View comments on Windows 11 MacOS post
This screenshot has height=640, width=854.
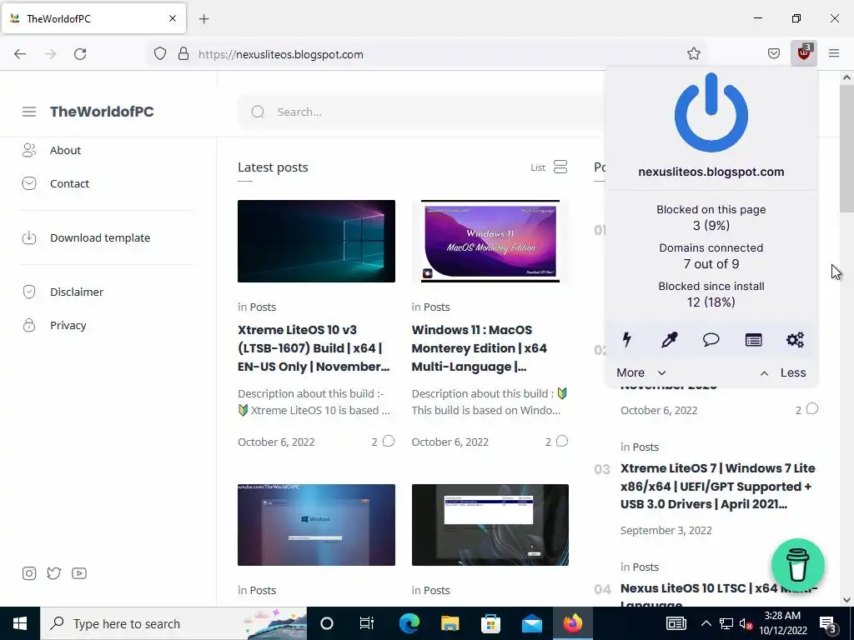(556, 442)
